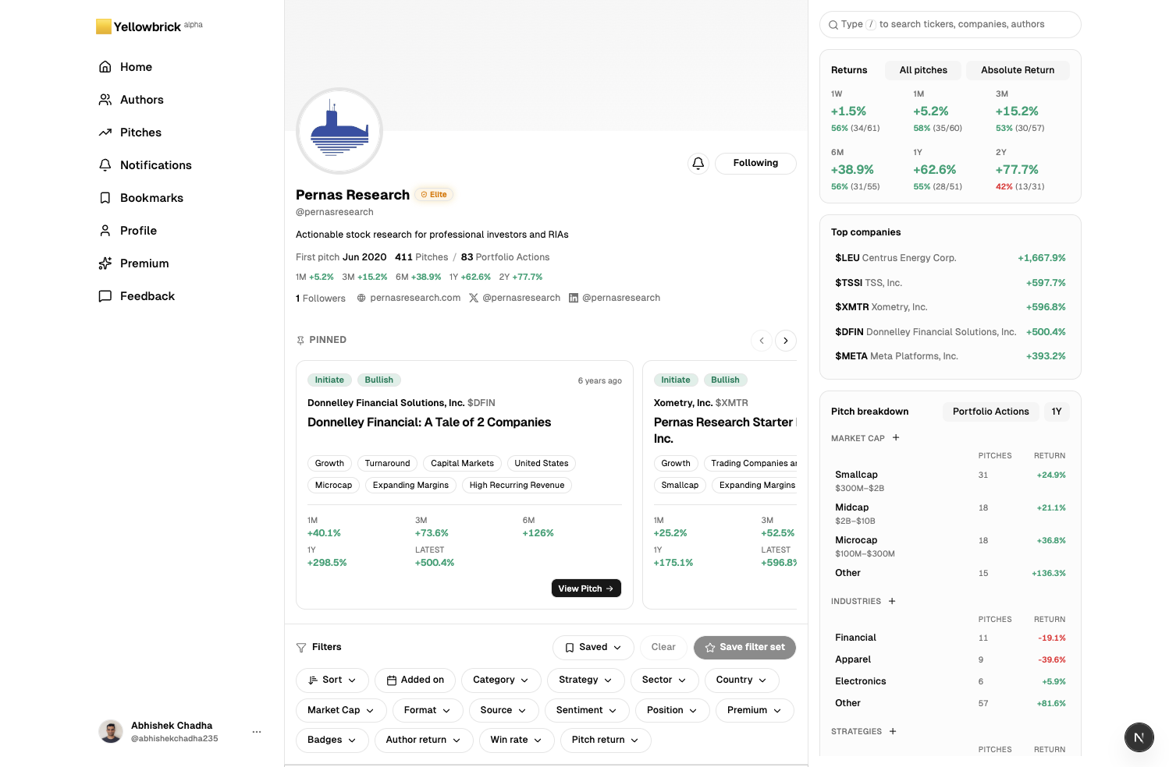Viewport: 1169px width, 767px height.
Task: Open the Added on date filter
Action: click(415, 680)
